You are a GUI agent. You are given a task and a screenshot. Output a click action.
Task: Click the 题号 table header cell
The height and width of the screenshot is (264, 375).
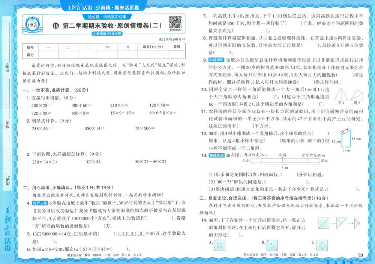30,47
